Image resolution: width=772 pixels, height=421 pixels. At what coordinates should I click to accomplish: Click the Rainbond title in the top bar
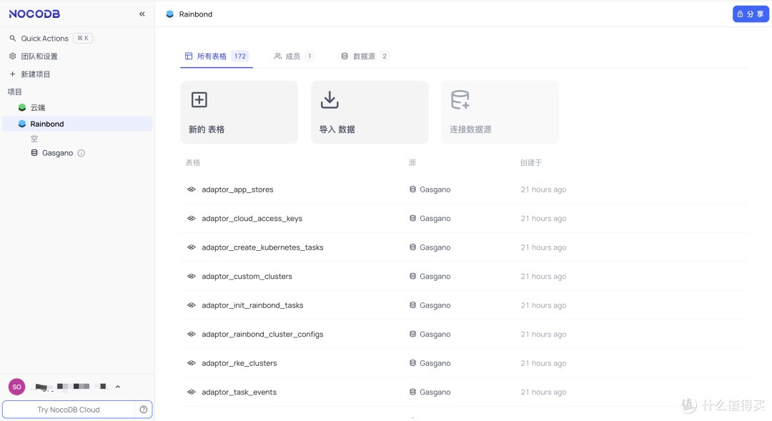click(195, 14)
